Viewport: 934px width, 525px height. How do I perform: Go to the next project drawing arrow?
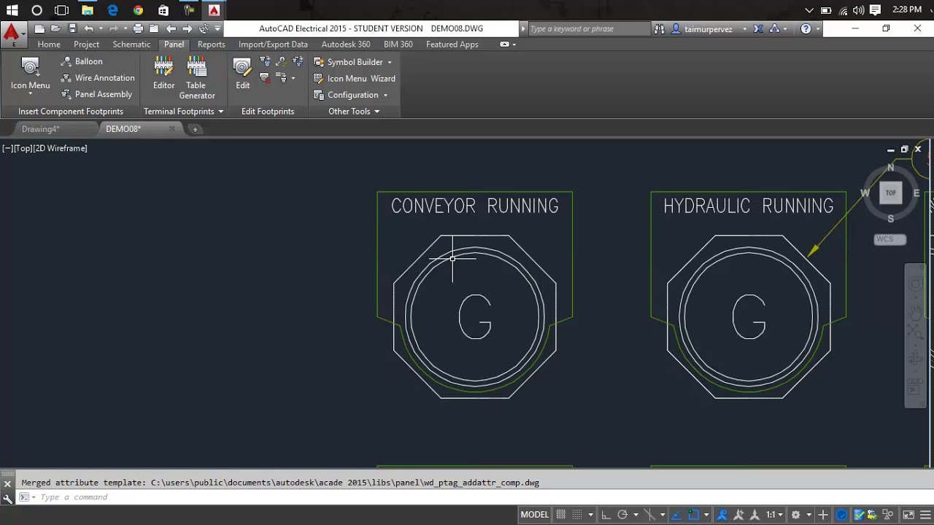188,28
